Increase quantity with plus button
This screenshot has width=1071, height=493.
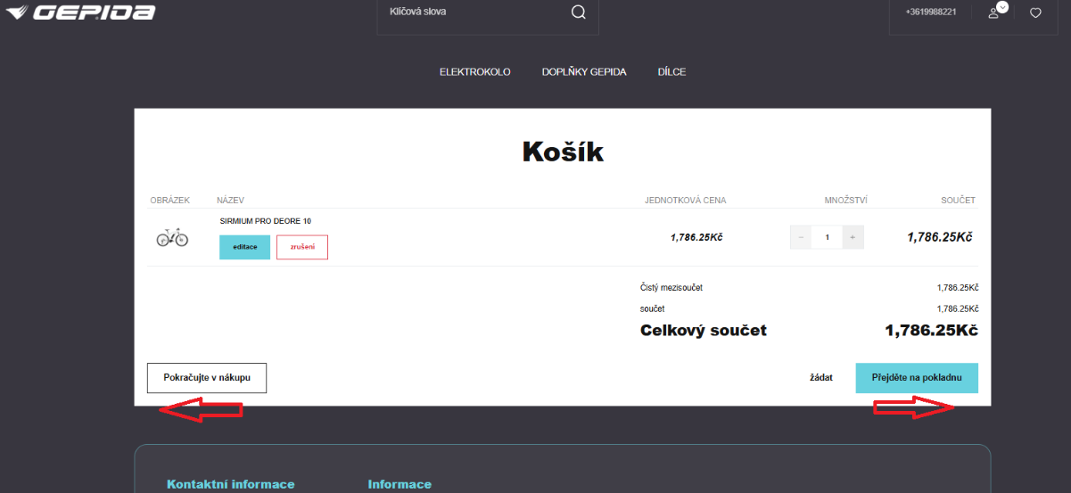[853, 237]
